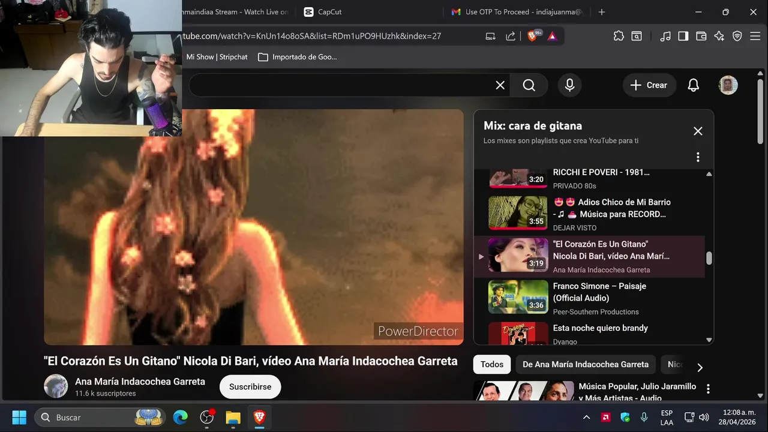This screenshot has height=432, width=768.
Task: Click the Windows Security tray icon
Action: click(x=625, y=417)
